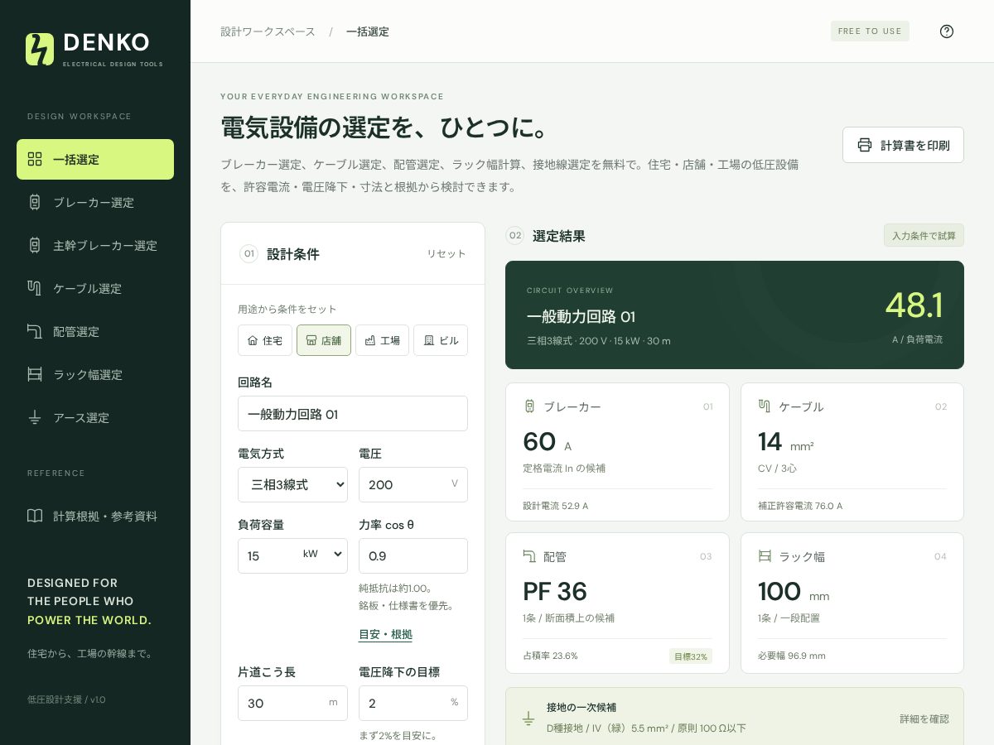
Task: Go to ケーブル選定 page
Action: point(95,288)
